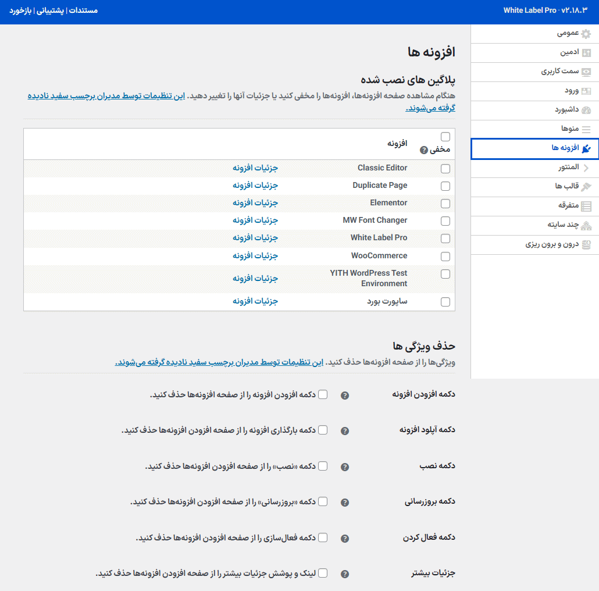This screenshot has width=599, height=591.
Task: Tick the WooCommerce hide checkbox
Action: (445, 257)
